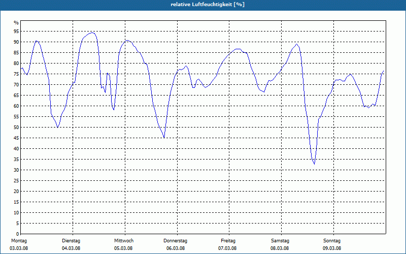Screen dimensions: 406x254
Task: Select the 'Sonntag' day label
Action: (332, 241)
